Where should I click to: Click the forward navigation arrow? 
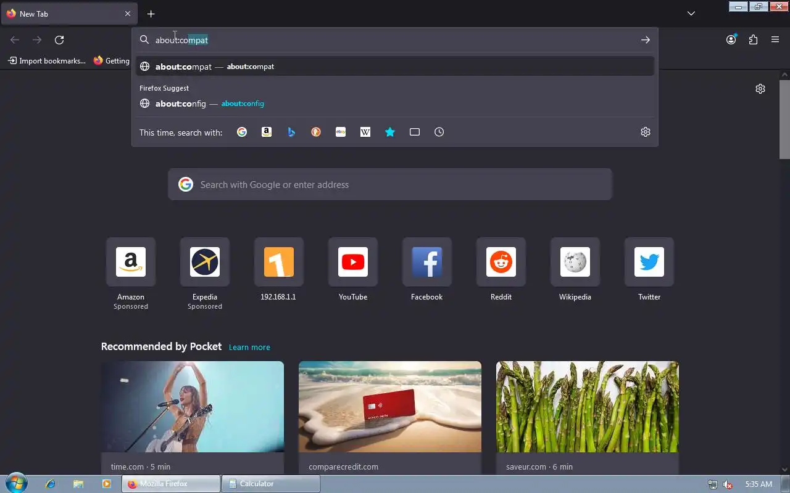pyautogui.click(x=37, y=40)
